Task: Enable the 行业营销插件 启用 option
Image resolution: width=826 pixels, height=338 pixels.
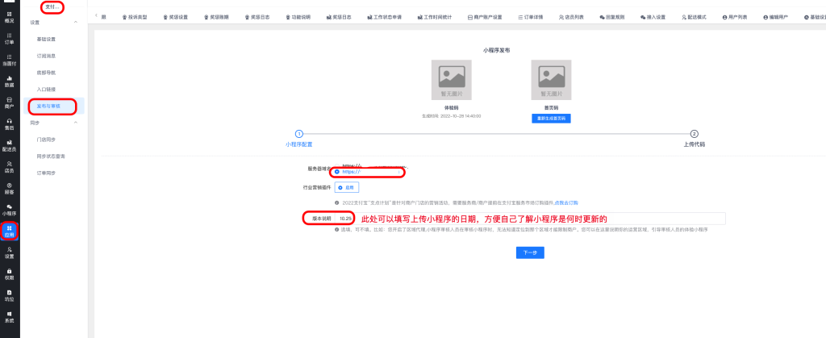Action: [x=345, y=187]
